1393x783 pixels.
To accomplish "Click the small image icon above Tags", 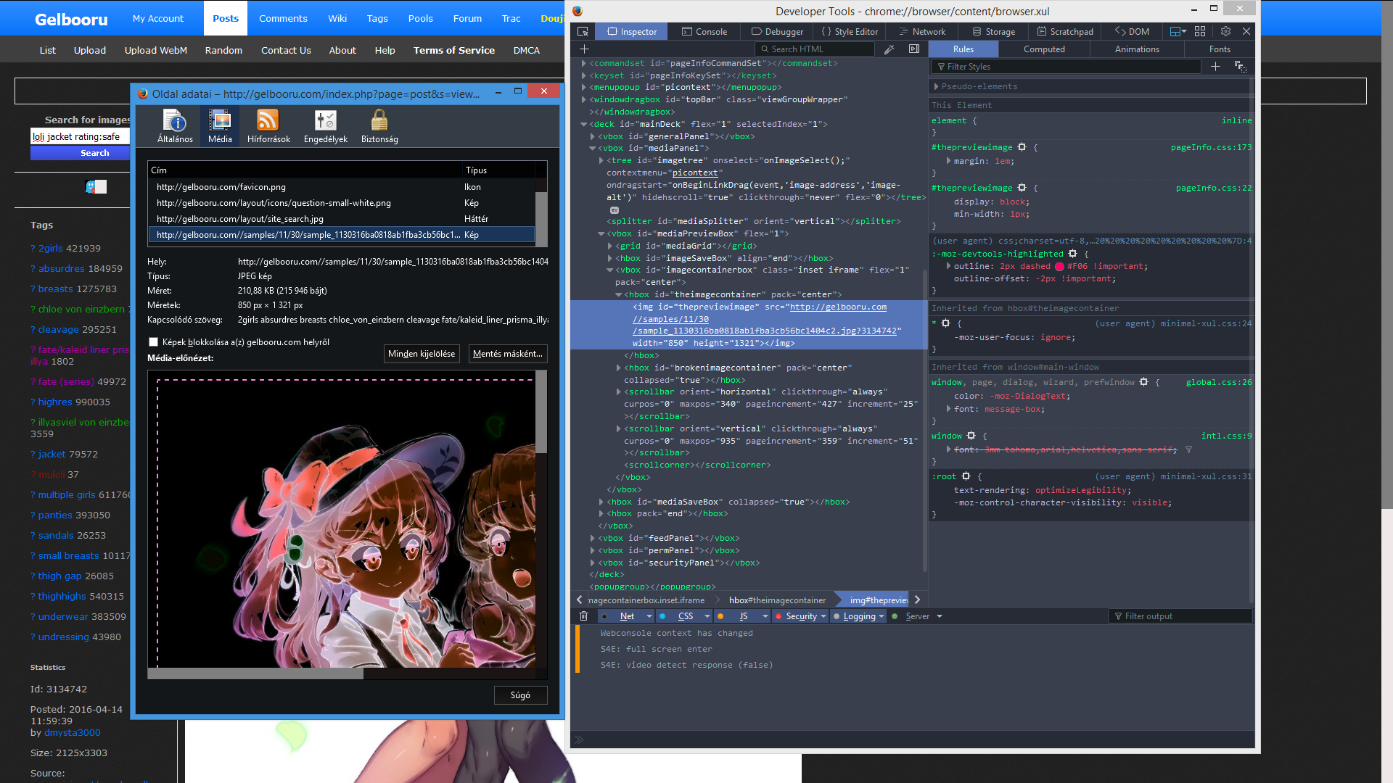I will [x=96, y=187].
